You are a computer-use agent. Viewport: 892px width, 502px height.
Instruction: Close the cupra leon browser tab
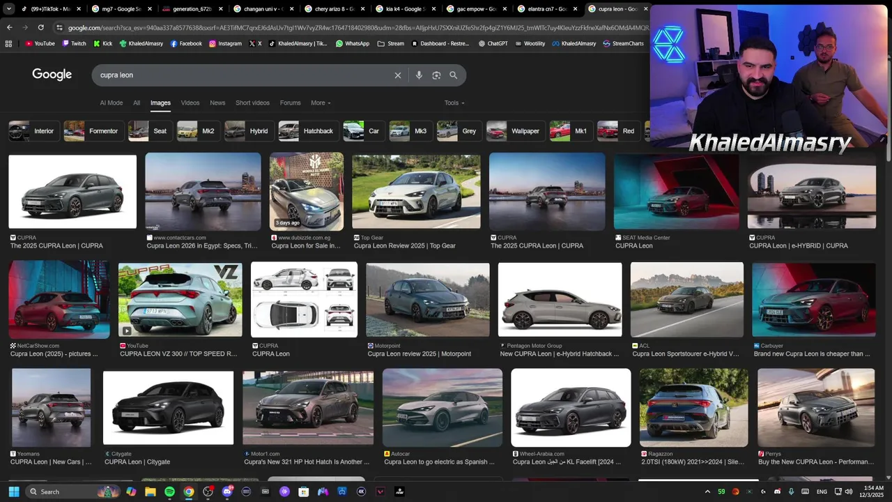click(645, 9)
